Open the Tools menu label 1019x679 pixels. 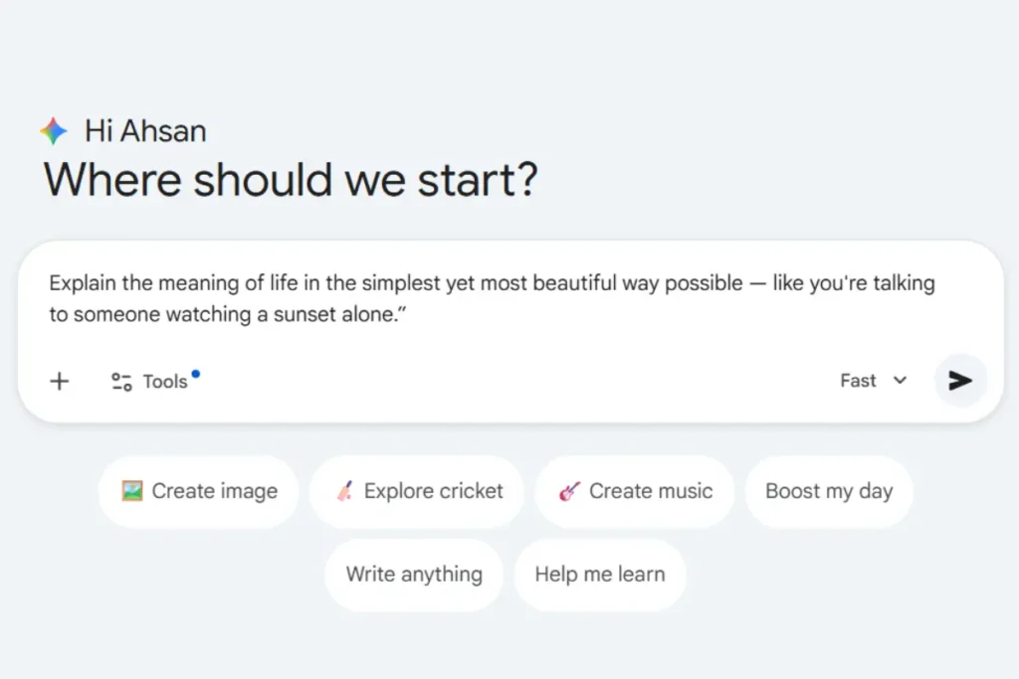165,382
